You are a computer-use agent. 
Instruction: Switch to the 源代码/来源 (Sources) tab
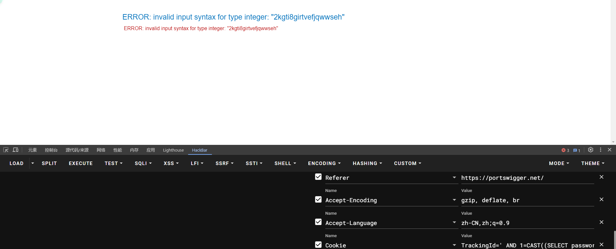tap(77, 150)
